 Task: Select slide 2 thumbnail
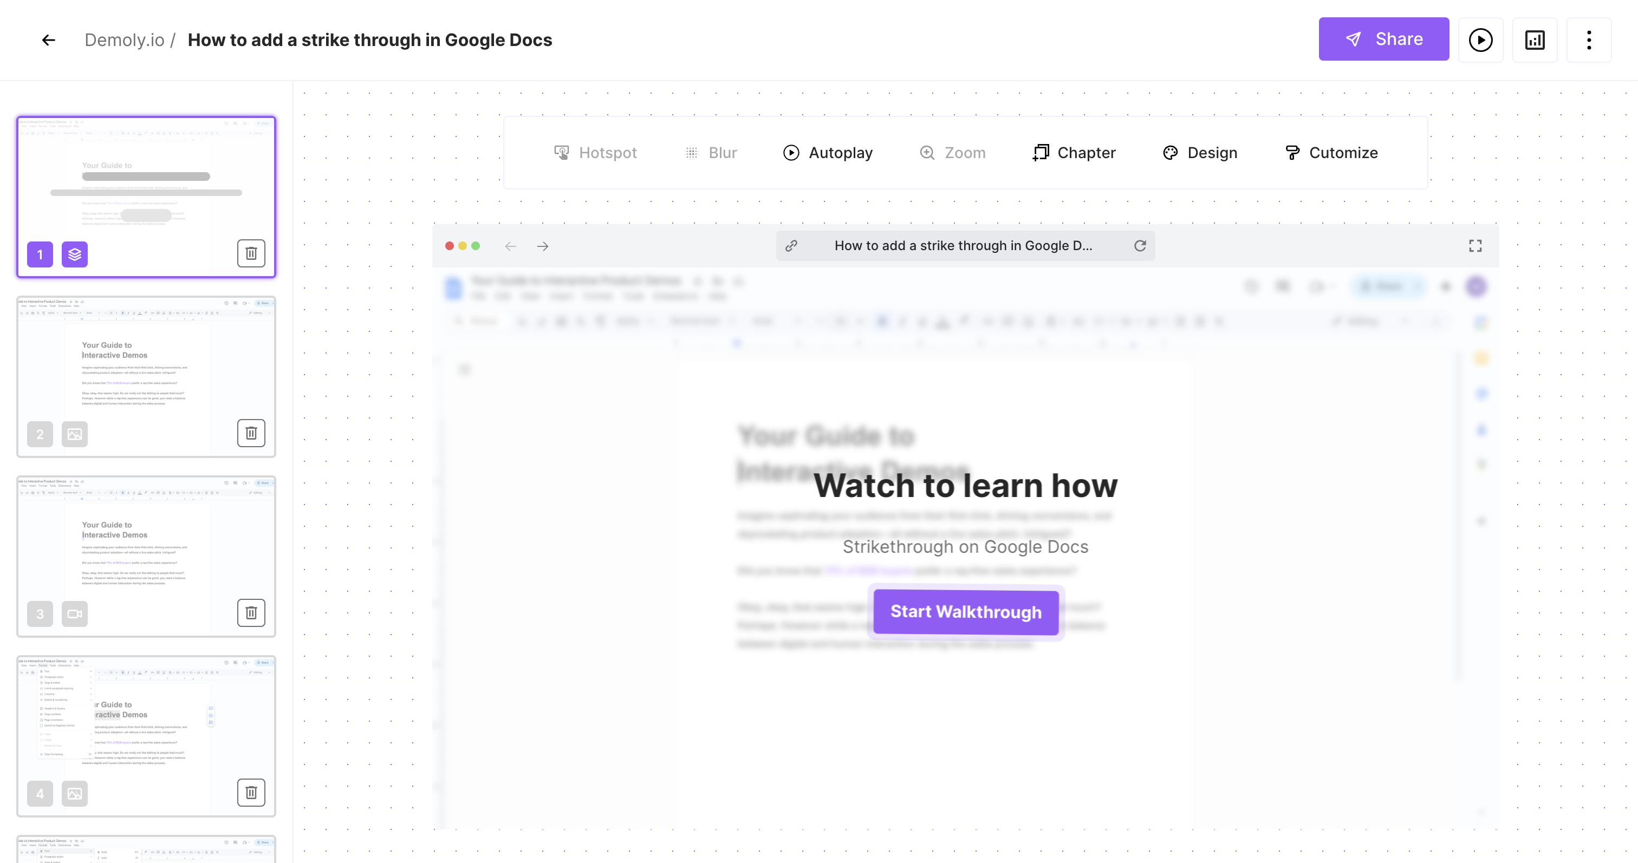coord(146,376)
